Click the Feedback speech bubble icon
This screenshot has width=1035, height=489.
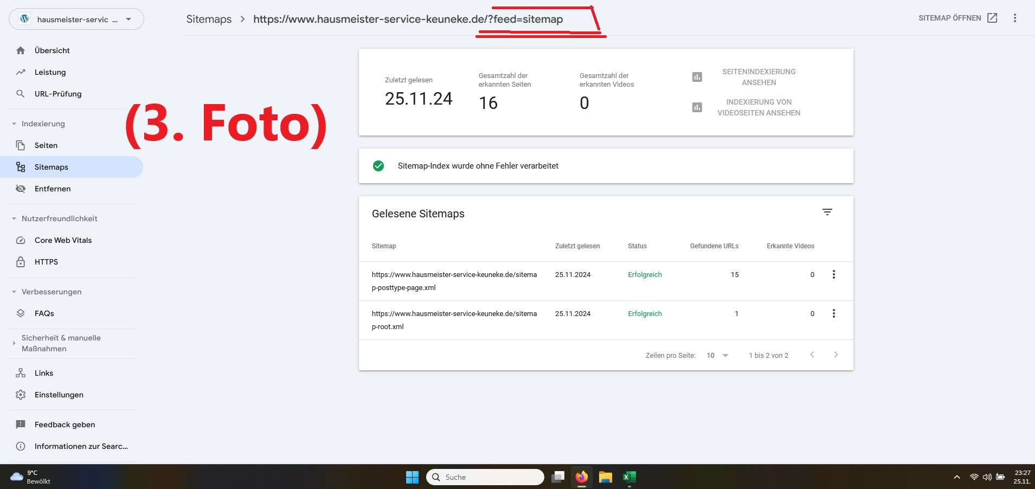[x=21, y=424]
